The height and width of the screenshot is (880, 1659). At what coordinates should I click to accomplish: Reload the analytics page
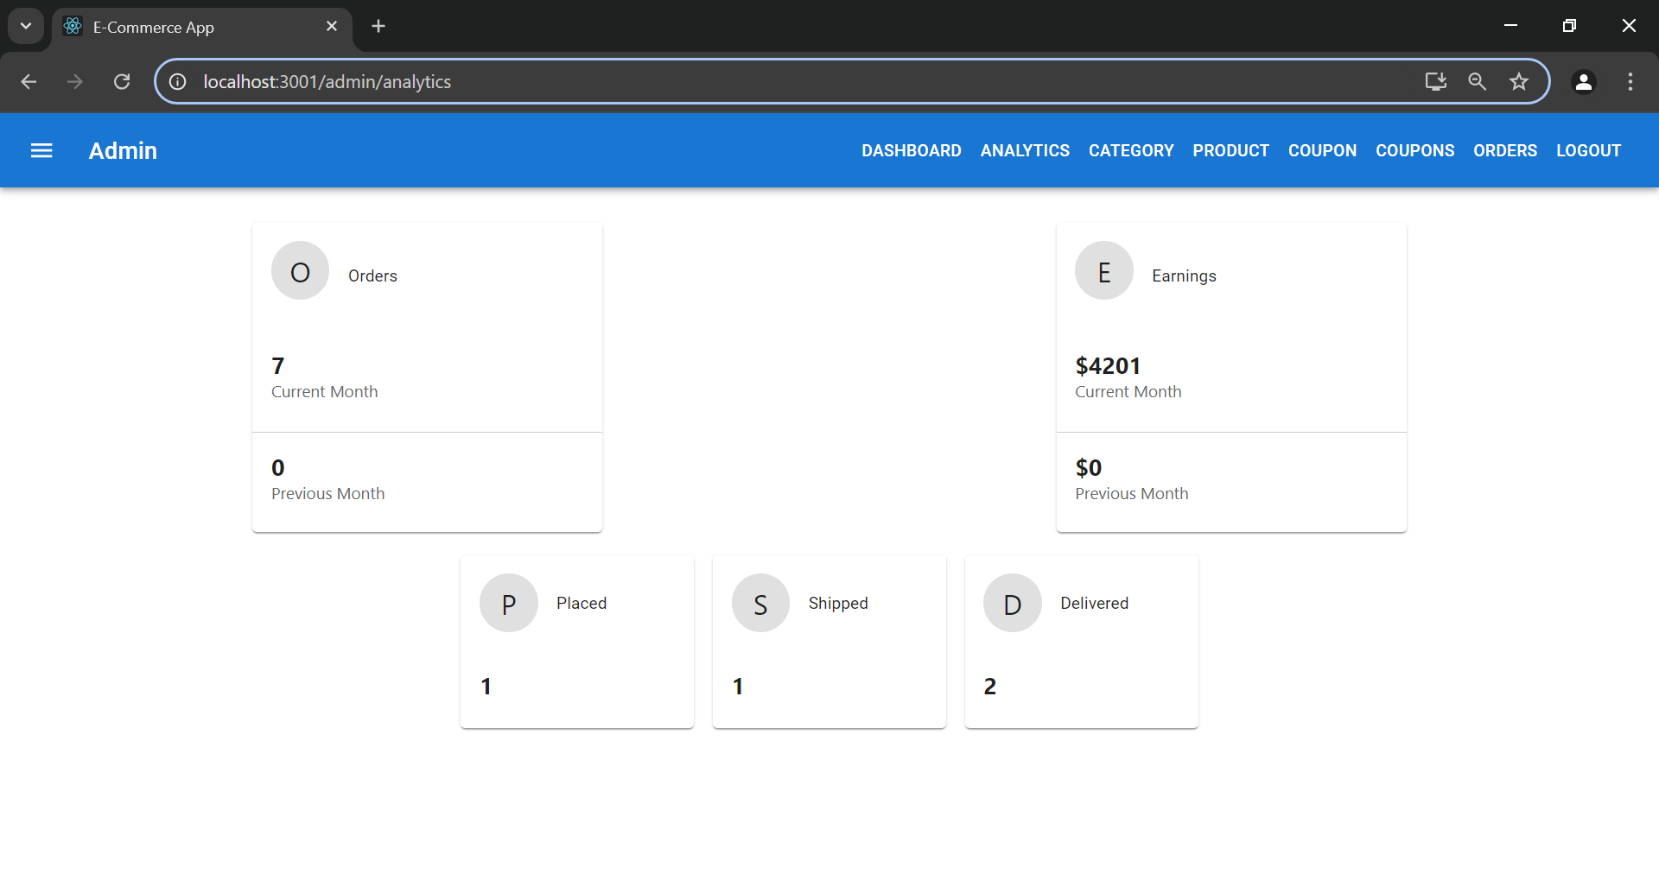pyautogui.click(x=122, y=81)
